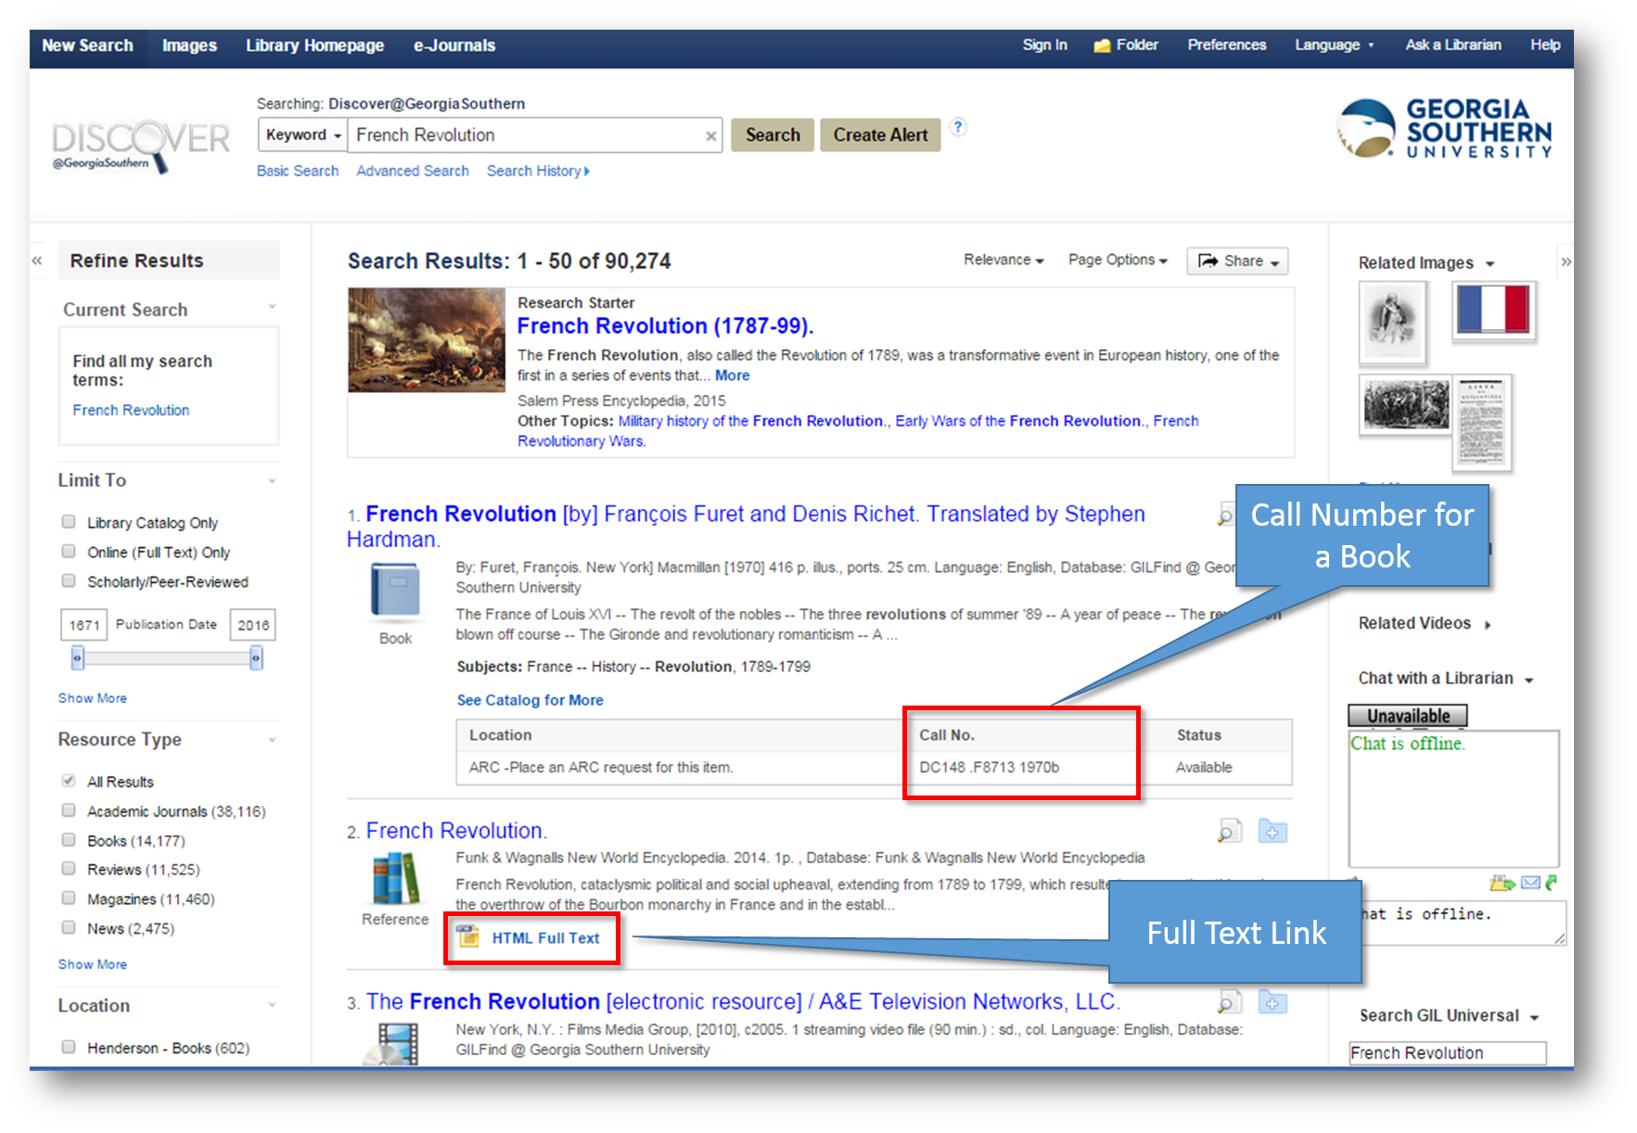This screenshot has width=1637, height=1133.
Task: Click the Reference books icon for result 2
Action: (395, 878)
